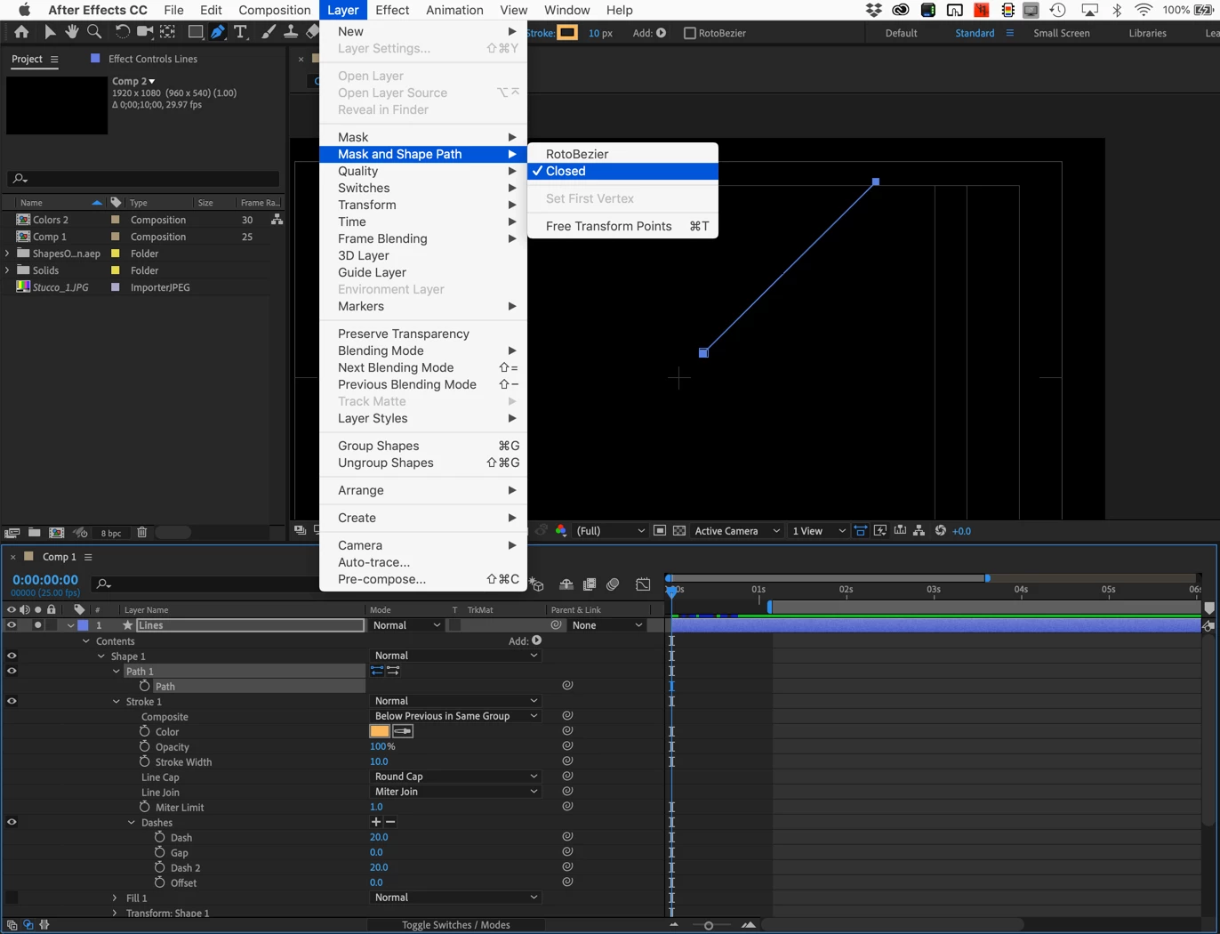Toggle visibility eye for Shape 1

click(12, 656)
